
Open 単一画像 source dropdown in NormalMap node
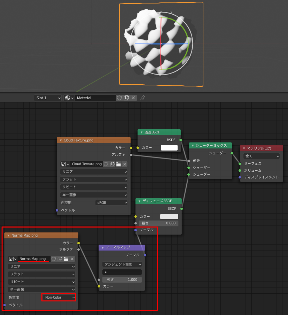[41, 290]
